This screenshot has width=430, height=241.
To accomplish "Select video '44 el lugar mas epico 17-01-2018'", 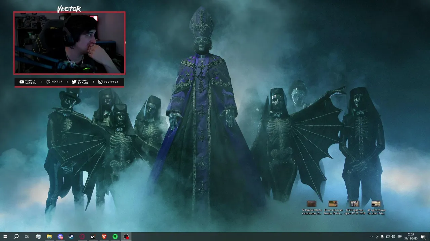I will (354, 208).
